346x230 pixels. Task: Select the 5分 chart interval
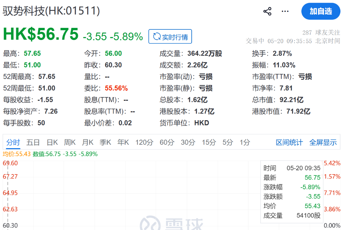[x=228, y=142]
